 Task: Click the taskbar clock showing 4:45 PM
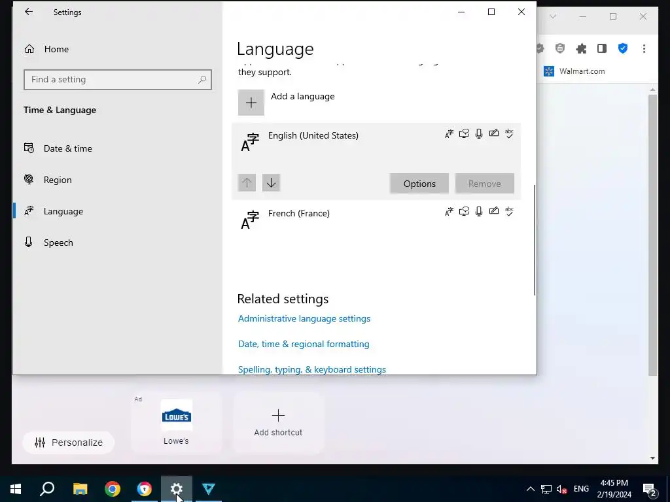(x=614, y=489)
